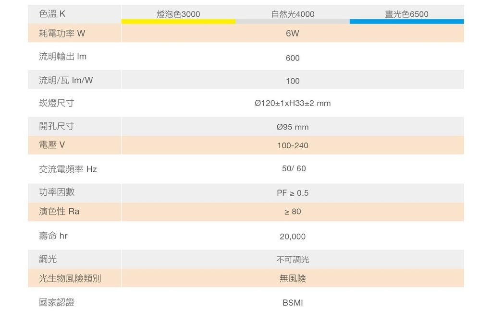Click the Ø120±1xH33±2 mm dimension text
This screenshot has height=321, width=492.
click(293, 103)
